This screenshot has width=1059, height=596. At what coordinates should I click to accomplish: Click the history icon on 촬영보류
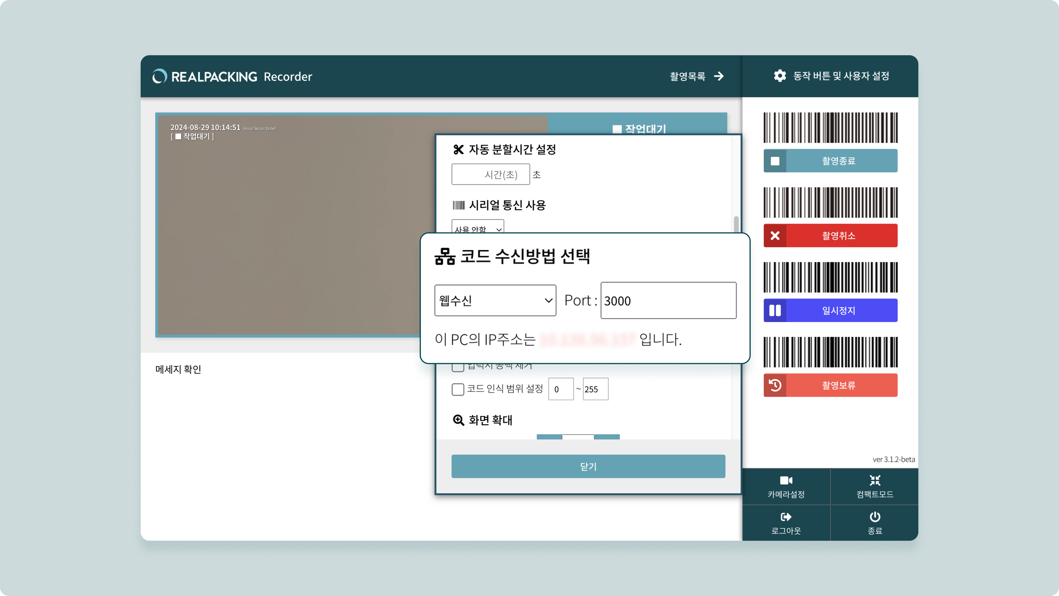tap(775, 386)
